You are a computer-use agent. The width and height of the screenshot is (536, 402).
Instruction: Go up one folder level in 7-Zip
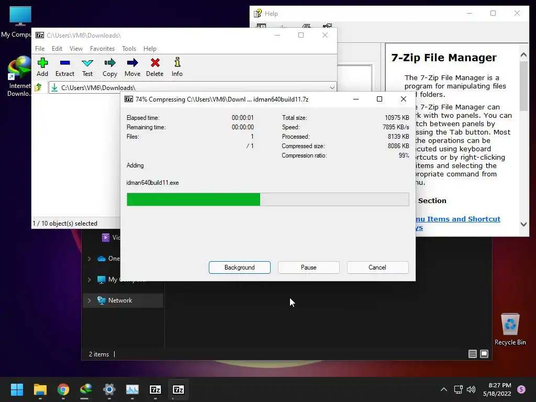(x=38, y=87)
